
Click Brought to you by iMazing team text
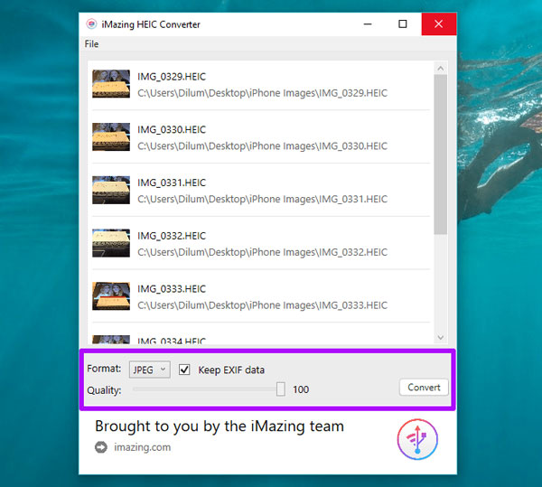coord(220,426)
